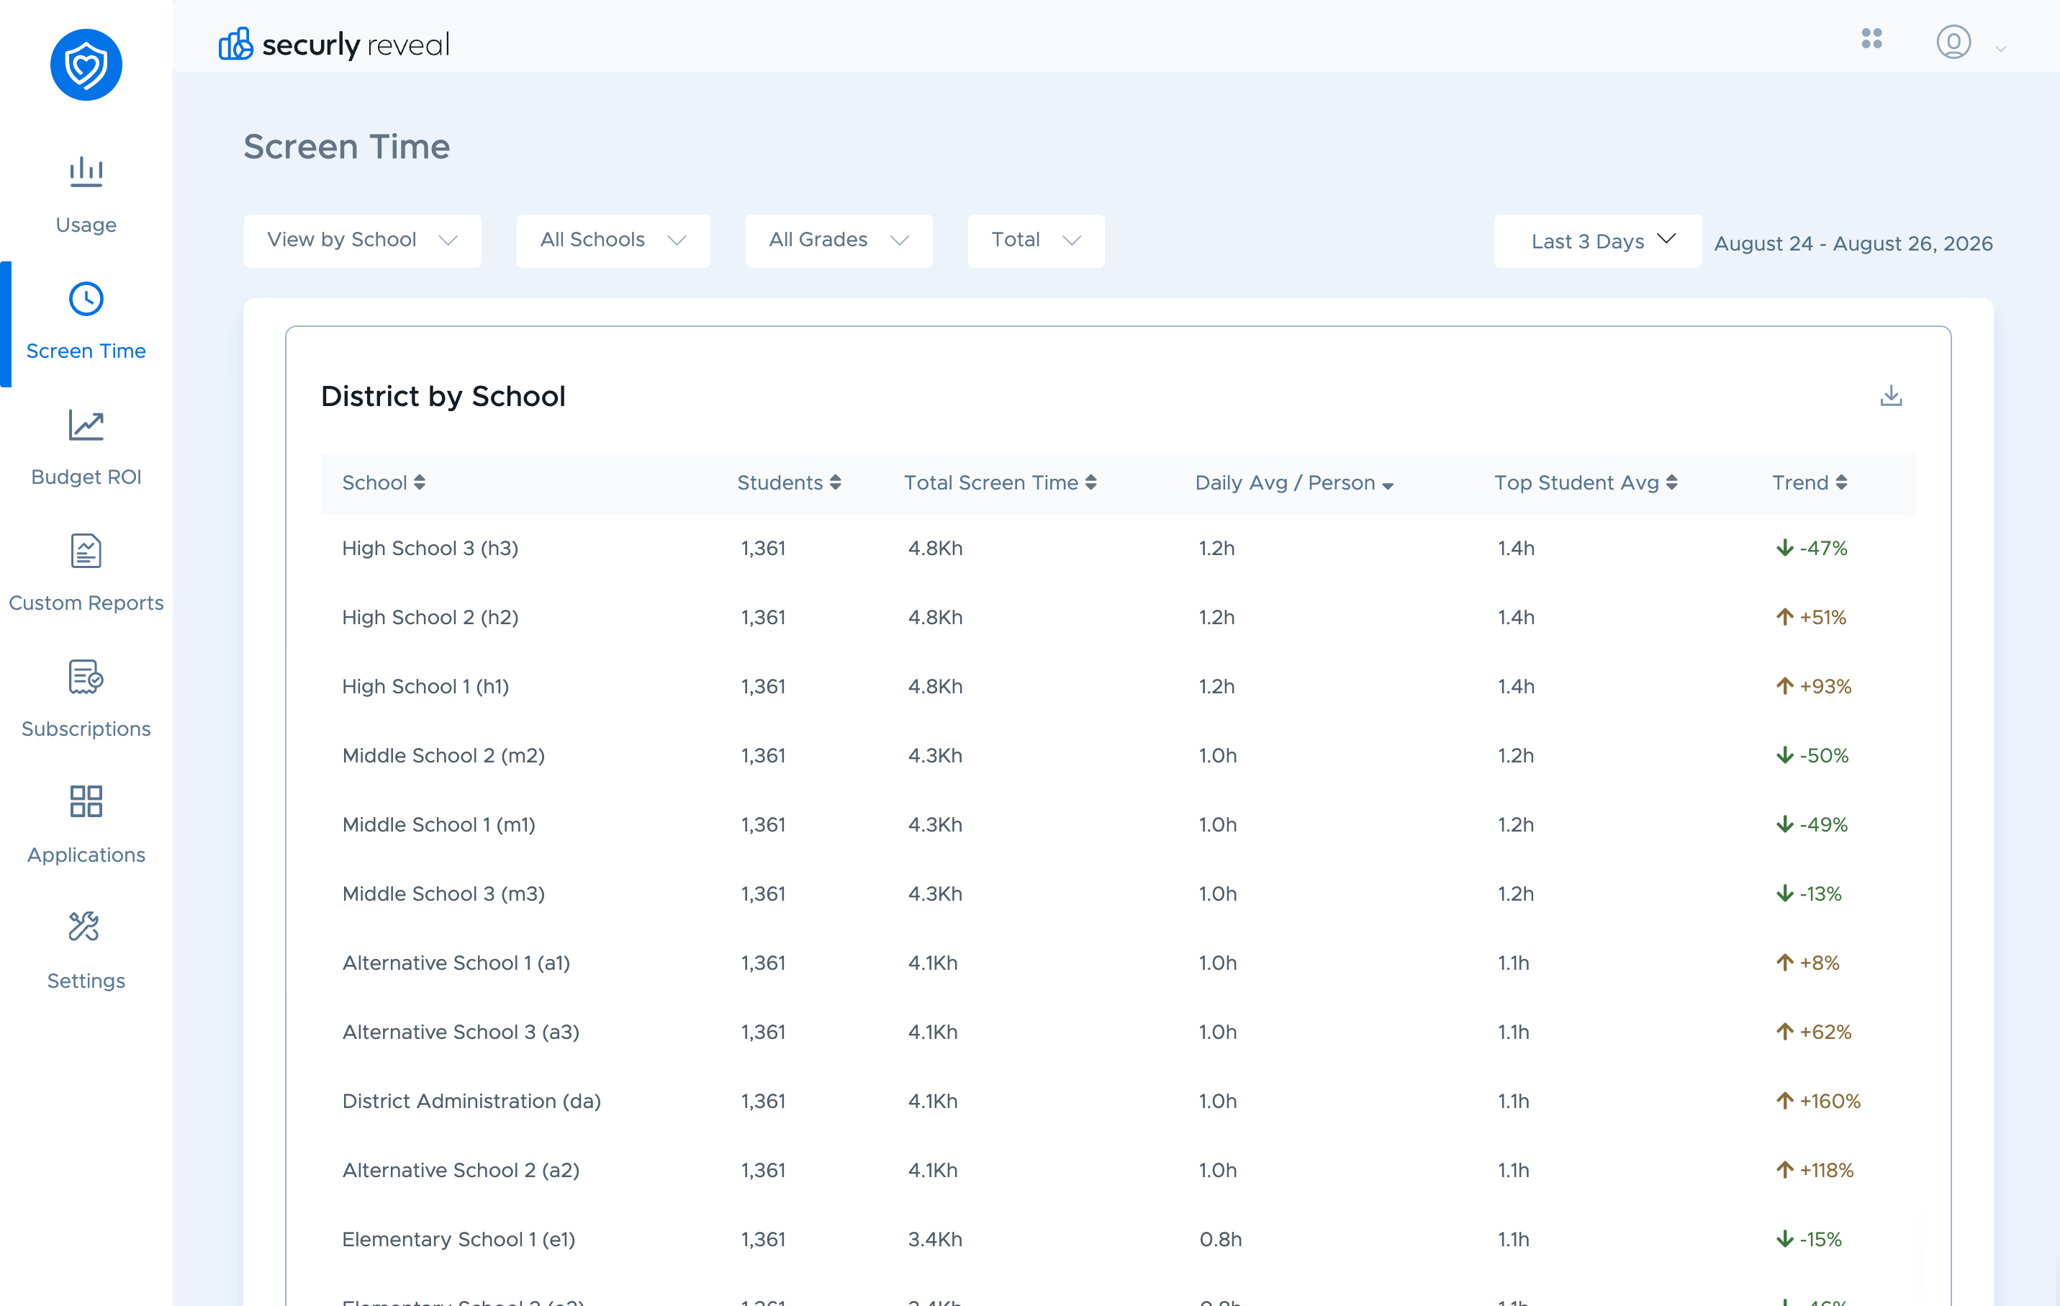Open the All Schools filter dropdown

pyautogui.click(x=613, y=240)
